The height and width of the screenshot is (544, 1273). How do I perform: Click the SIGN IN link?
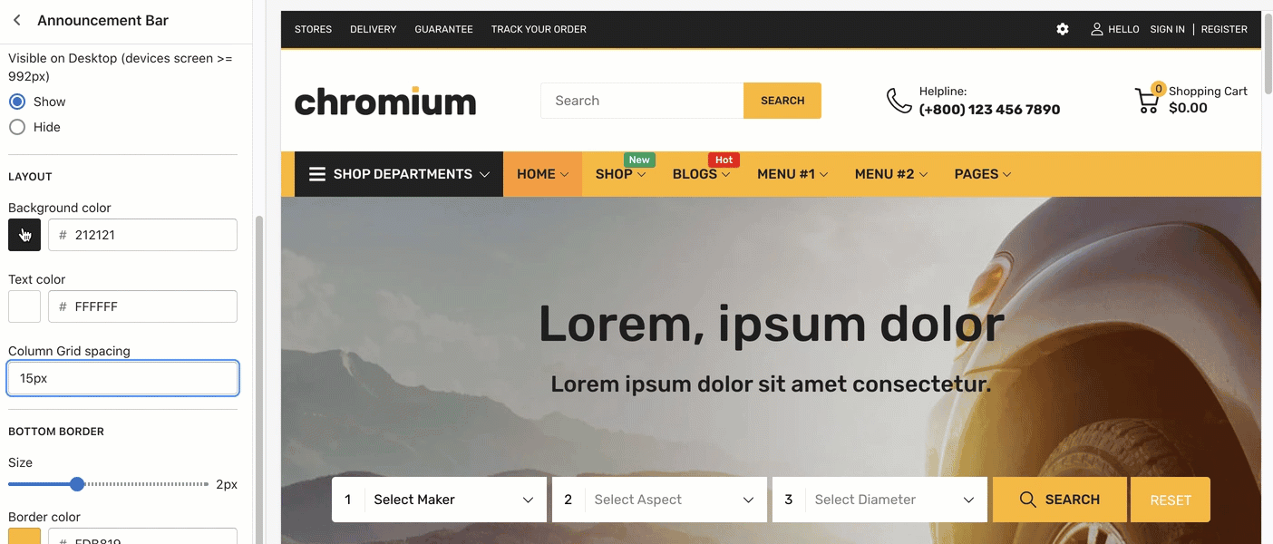point(1167,29)
